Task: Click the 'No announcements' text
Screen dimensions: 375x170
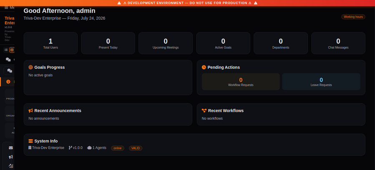Action: point(44,118)
